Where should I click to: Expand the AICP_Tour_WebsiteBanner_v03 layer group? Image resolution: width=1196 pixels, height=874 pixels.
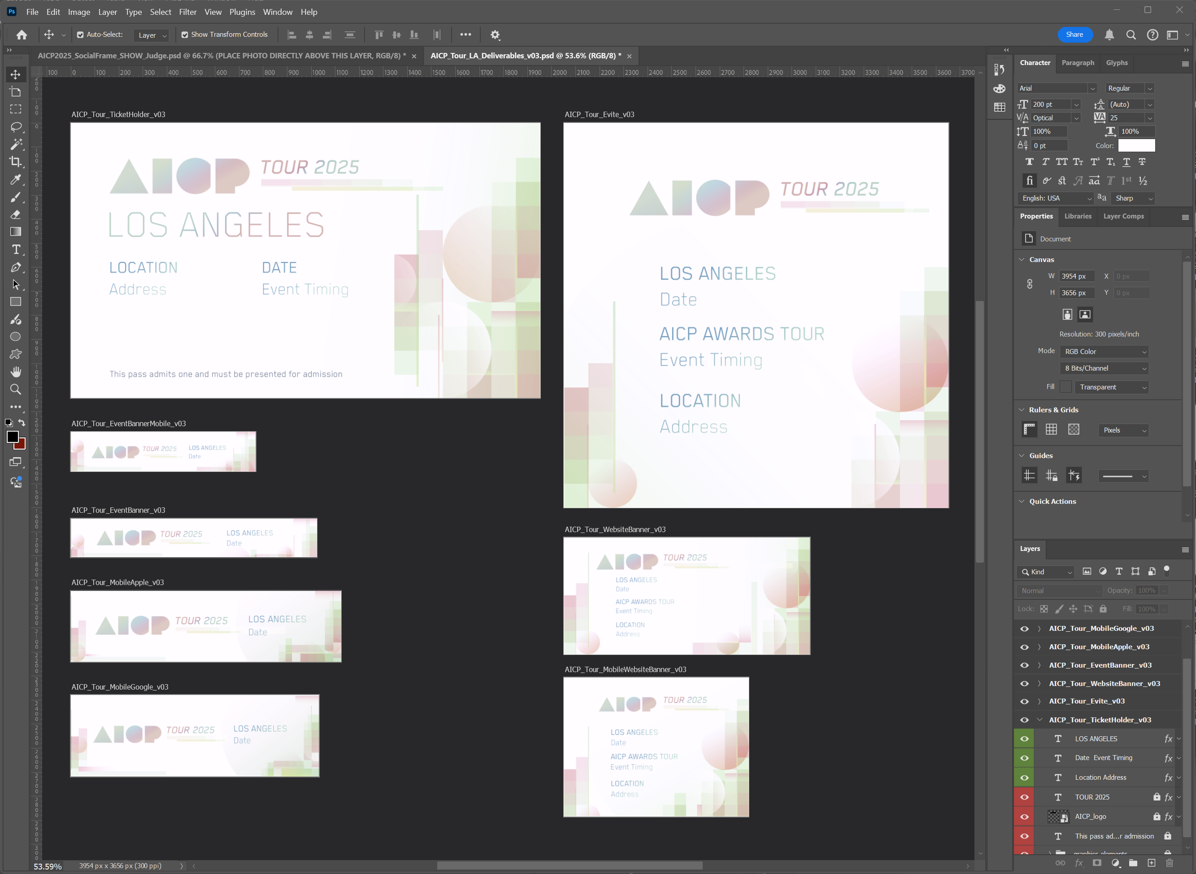(1039, 683)
